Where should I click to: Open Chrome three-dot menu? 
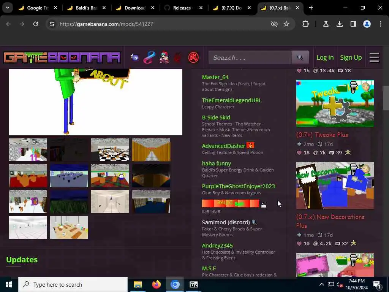tap(381, 24)
